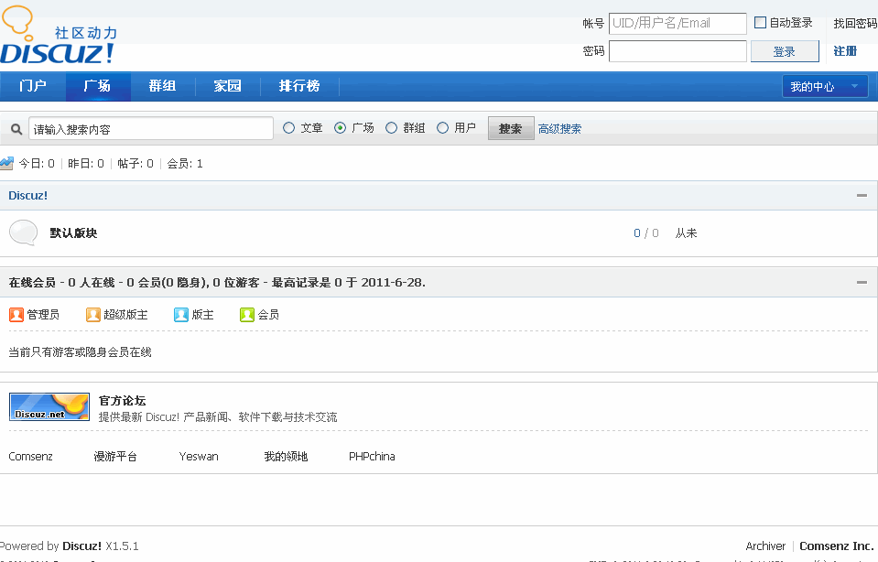Screen dimensions: 878x562
Task: Open the 高级搜索 link
Action: [x=560, y=129]
